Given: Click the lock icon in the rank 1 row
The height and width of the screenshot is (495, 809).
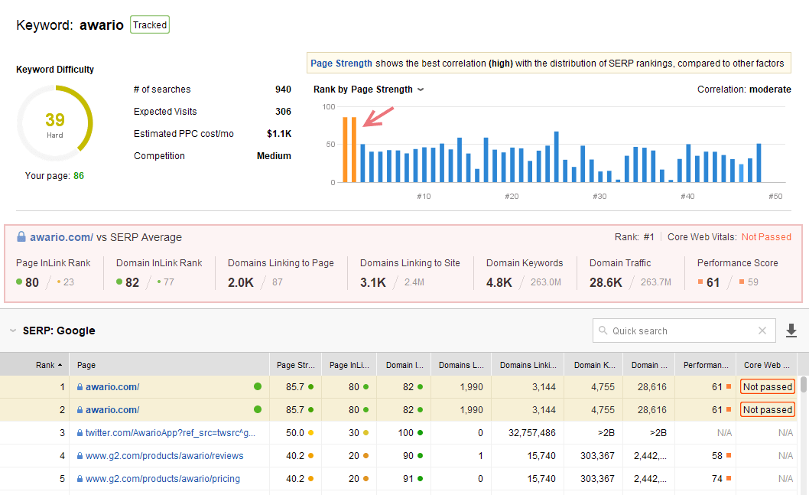Looking at the screenshot, I should point(80,386).
